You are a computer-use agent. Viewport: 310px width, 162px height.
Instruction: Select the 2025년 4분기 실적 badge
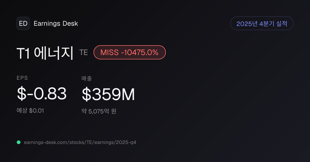(262, 23)
